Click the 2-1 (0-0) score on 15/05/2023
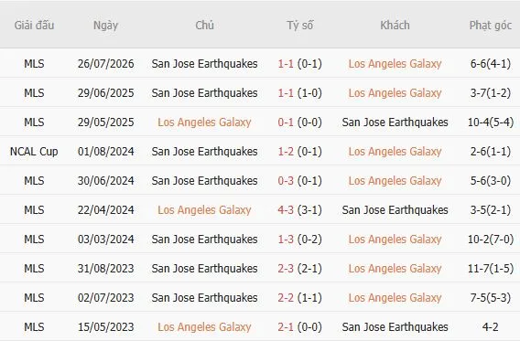Viewport: 520px width, 341px height. coord(299,327)
